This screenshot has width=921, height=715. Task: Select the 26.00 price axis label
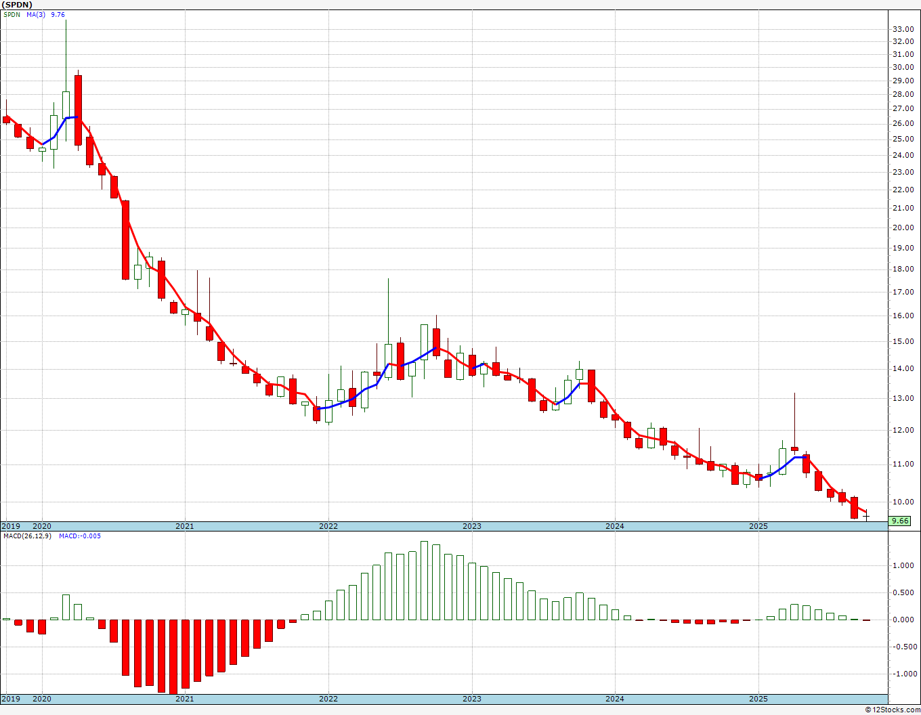click(903, 123)
